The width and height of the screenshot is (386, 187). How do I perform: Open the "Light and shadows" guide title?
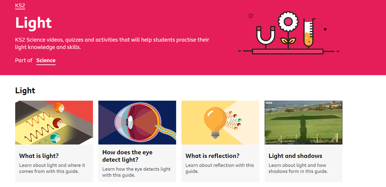click(295, 156)
